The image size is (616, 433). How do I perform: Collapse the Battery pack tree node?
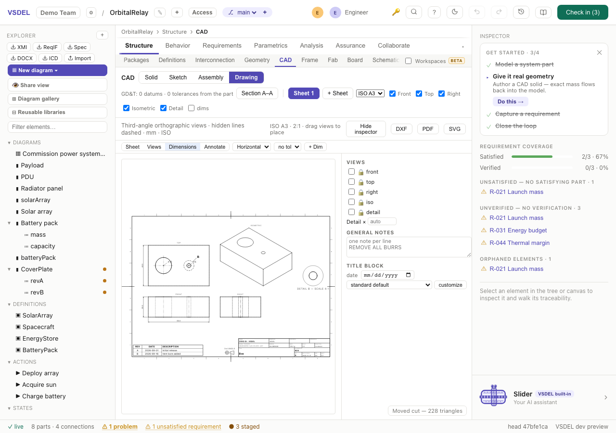click(9, 223)
